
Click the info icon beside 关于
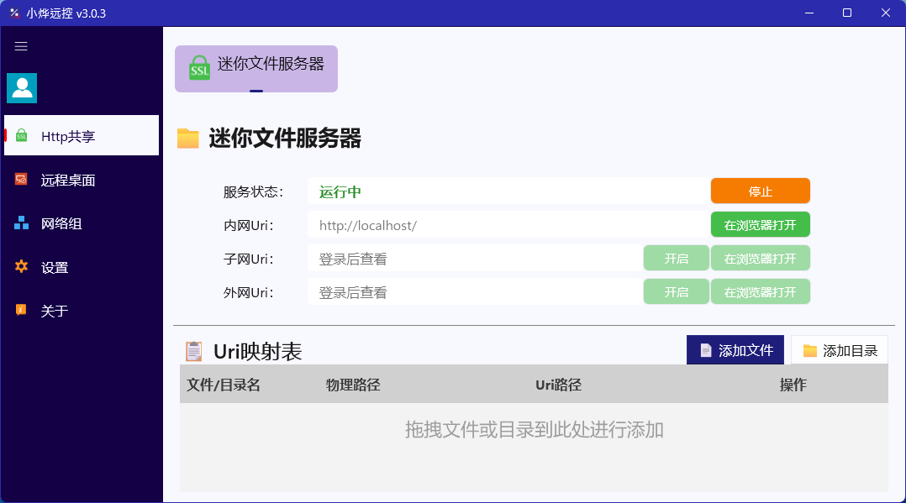click(x=21, y=310)
